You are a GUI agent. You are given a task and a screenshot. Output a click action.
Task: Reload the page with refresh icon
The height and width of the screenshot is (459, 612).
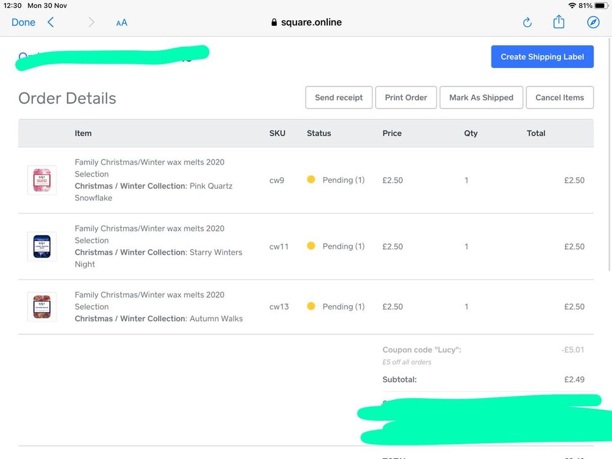(527, 23)
